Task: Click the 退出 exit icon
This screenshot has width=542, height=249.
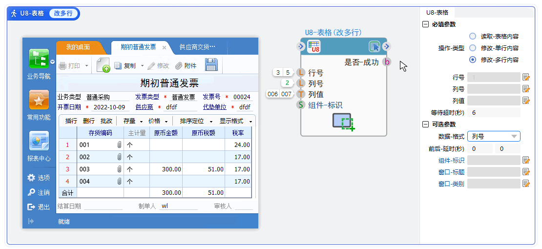Action: click(x=31, y=207)
